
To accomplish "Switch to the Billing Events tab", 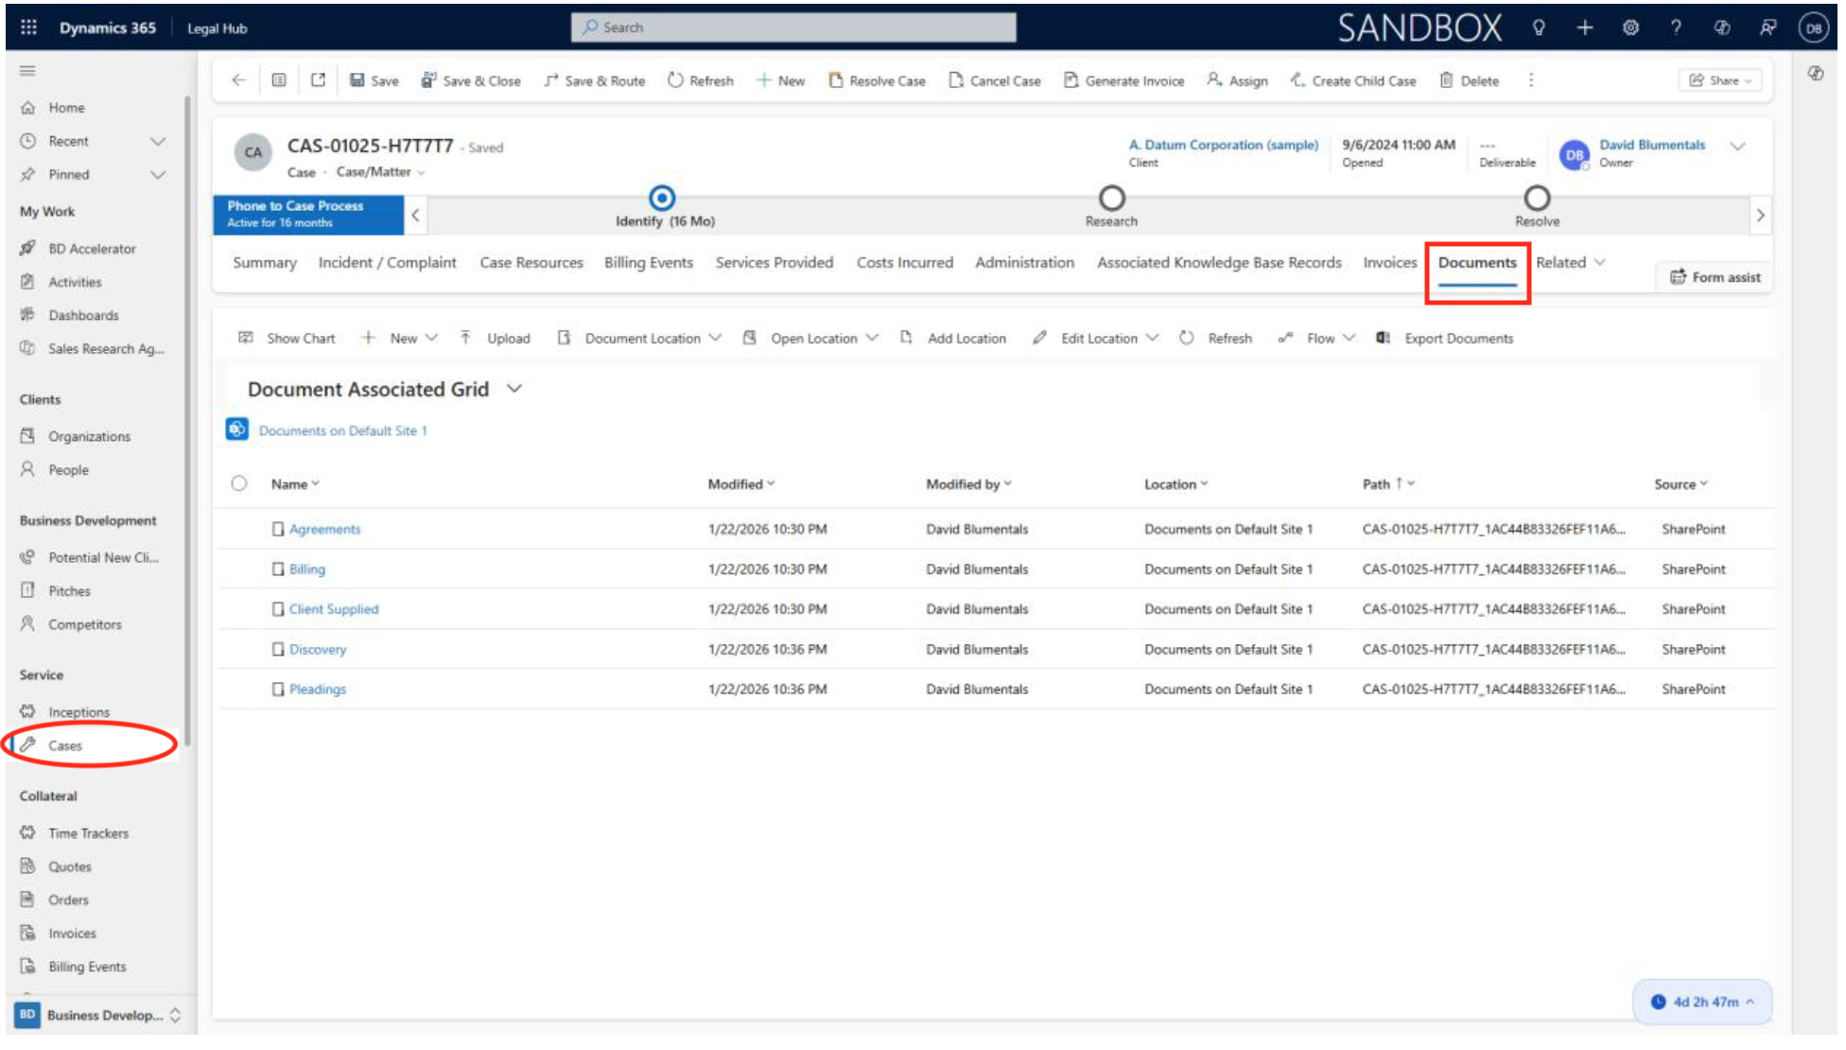I will pos(649,262).
